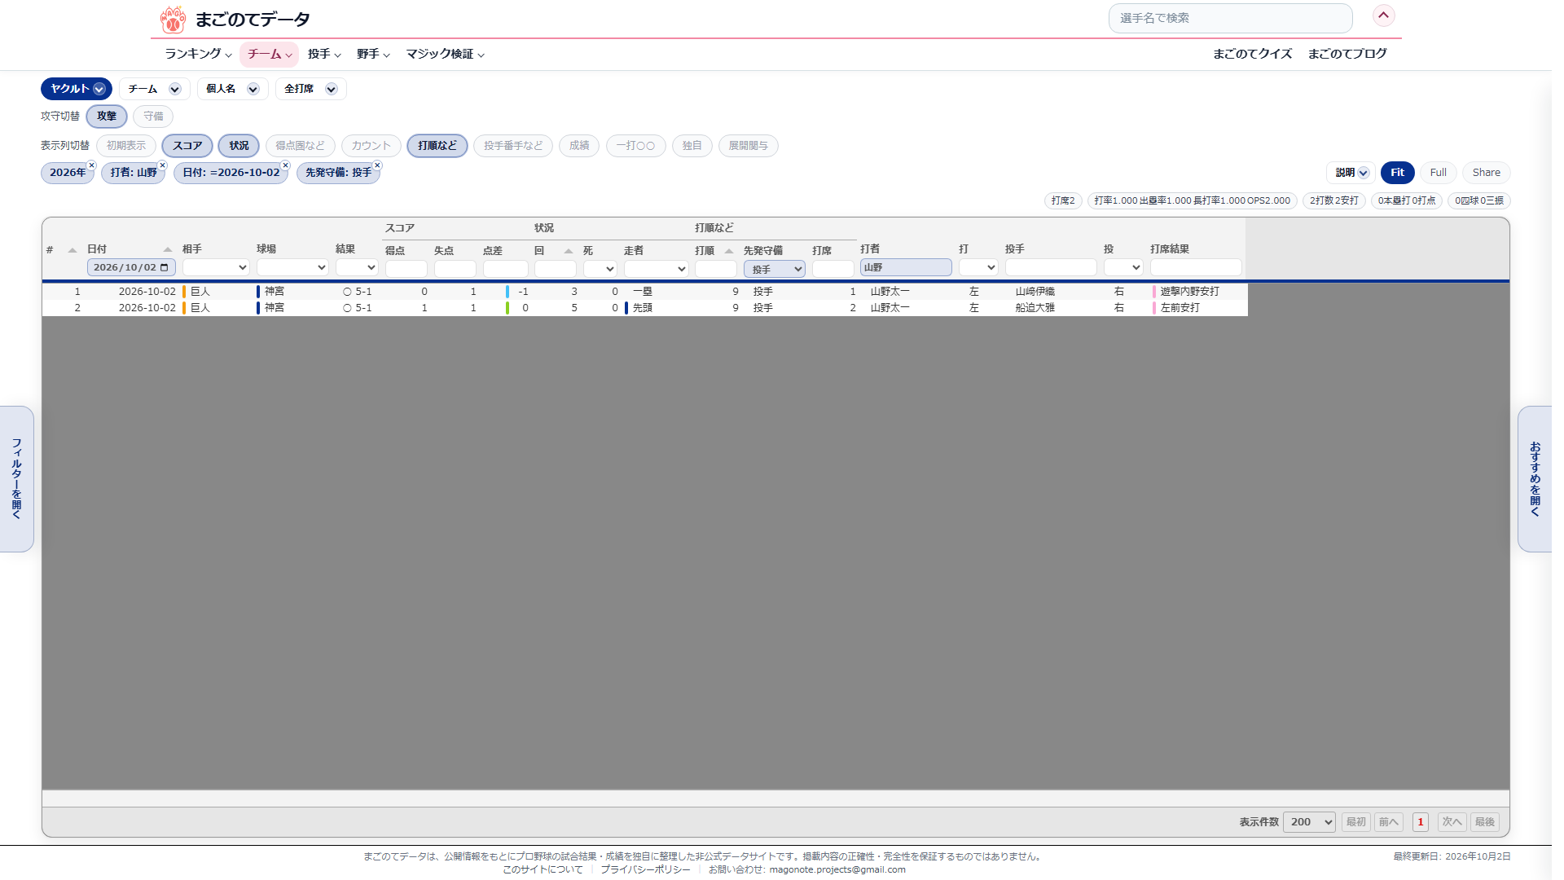
Task: Enable 投手番手など column group
Action: [513, 146]
